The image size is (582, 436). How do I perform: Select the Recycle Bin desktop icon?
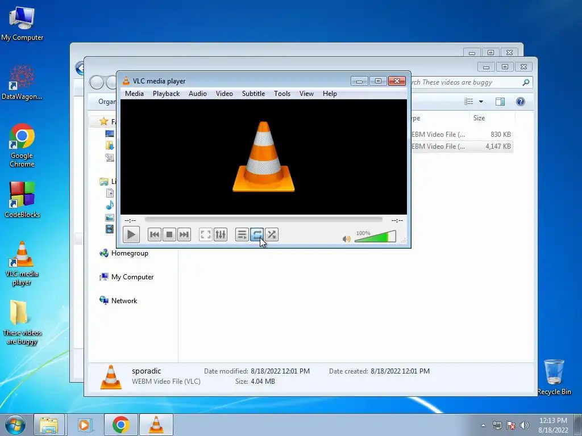(x=554, y=377)
